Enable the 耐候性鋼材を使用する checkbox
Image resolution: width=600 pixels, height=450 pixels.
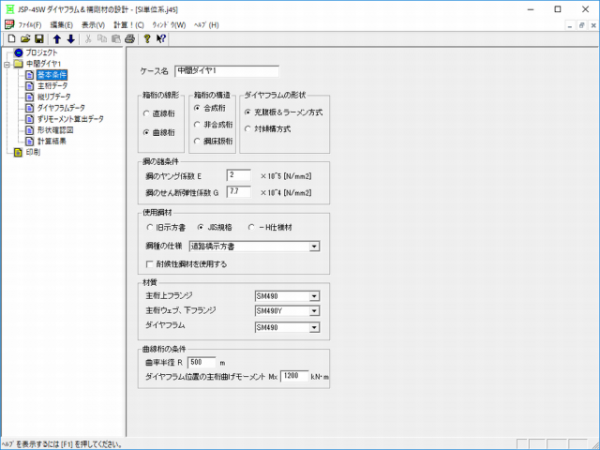pyautogui.click(x=150, y=264)
